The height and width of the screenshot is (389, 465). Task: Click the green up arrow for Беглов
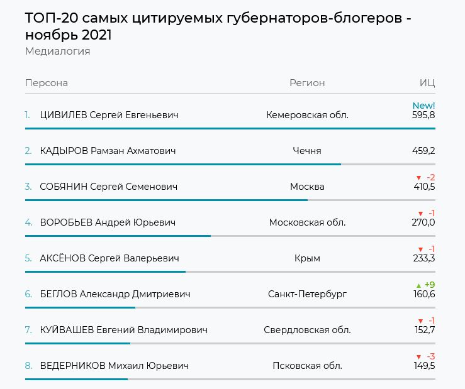(x=420, y=285)
